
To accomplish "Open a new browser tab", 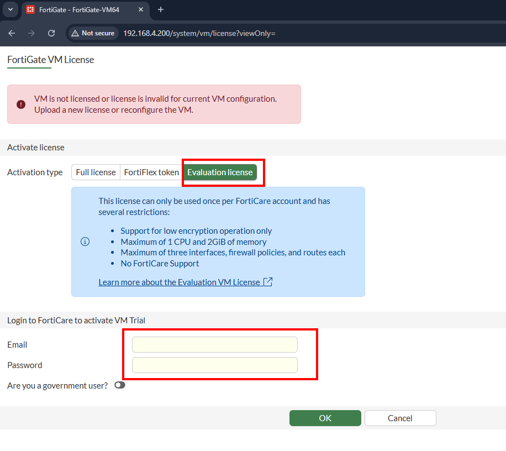I will [x=161, y=10].
